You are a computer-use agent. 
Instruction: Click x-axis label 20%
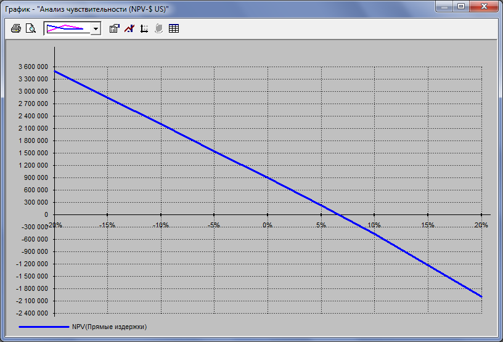[481, 225]
